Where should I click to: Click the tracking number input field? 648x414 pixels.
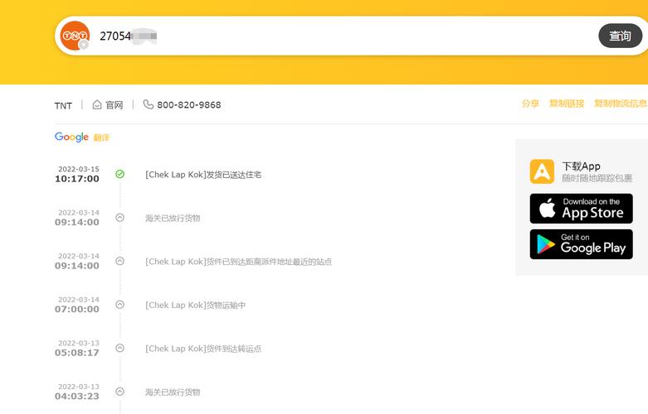345,36
